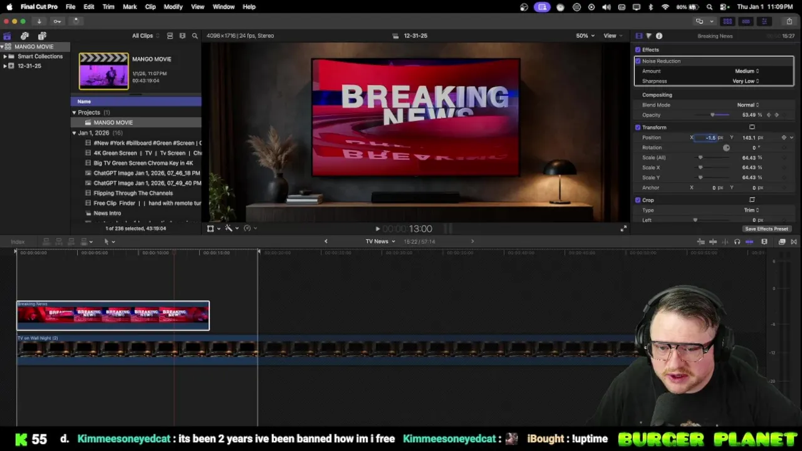Screen dimensions: 802x451
Task: Toggle clip appearance filmstrip list icon
Action: [x=170, y=36]
